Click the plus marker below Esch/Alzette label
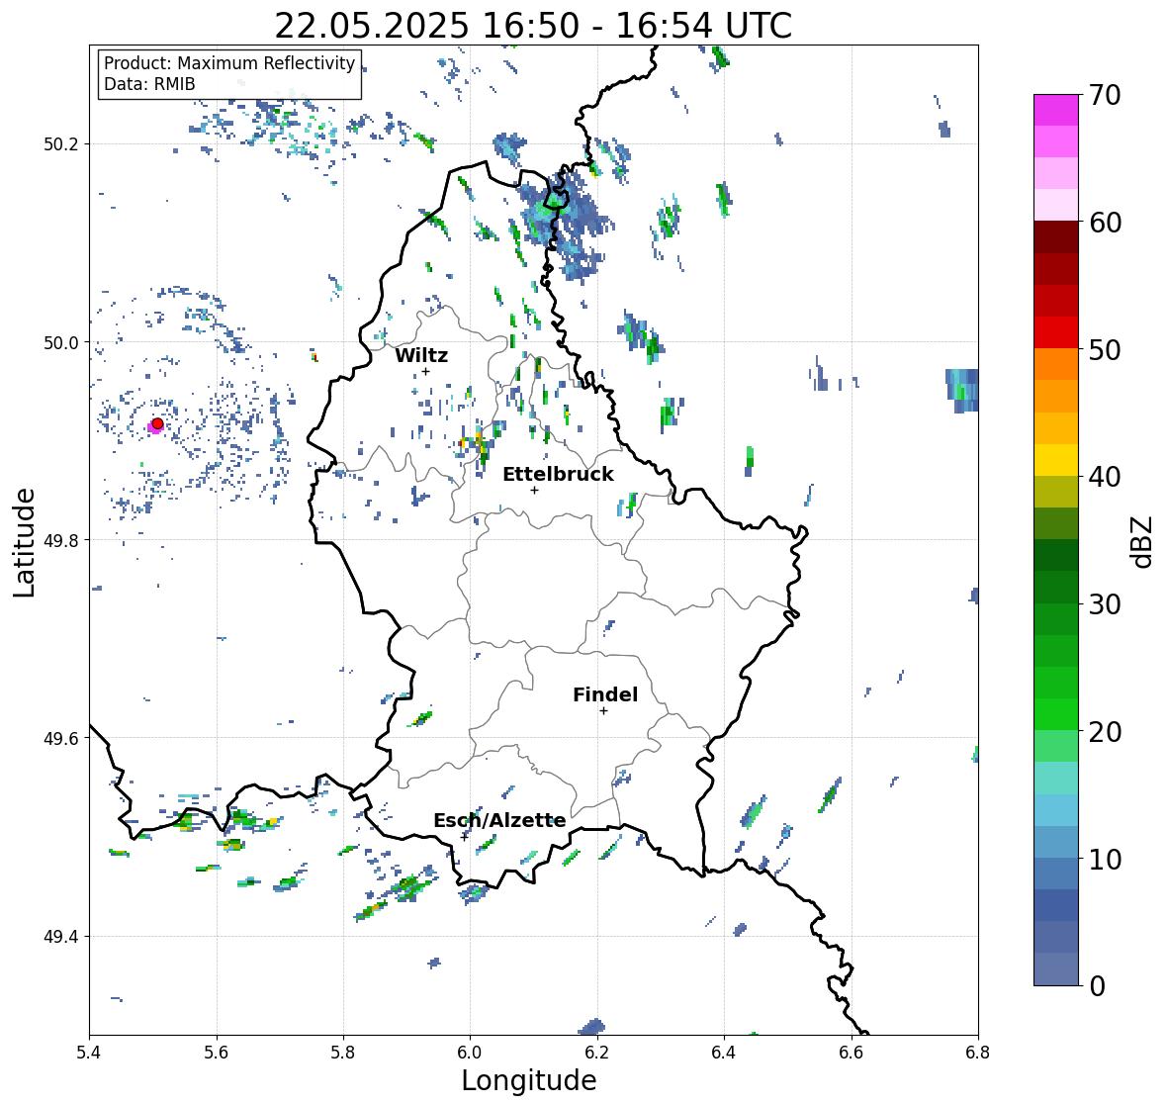Viewport: 1166px width, 1105px height. (464, 836)
